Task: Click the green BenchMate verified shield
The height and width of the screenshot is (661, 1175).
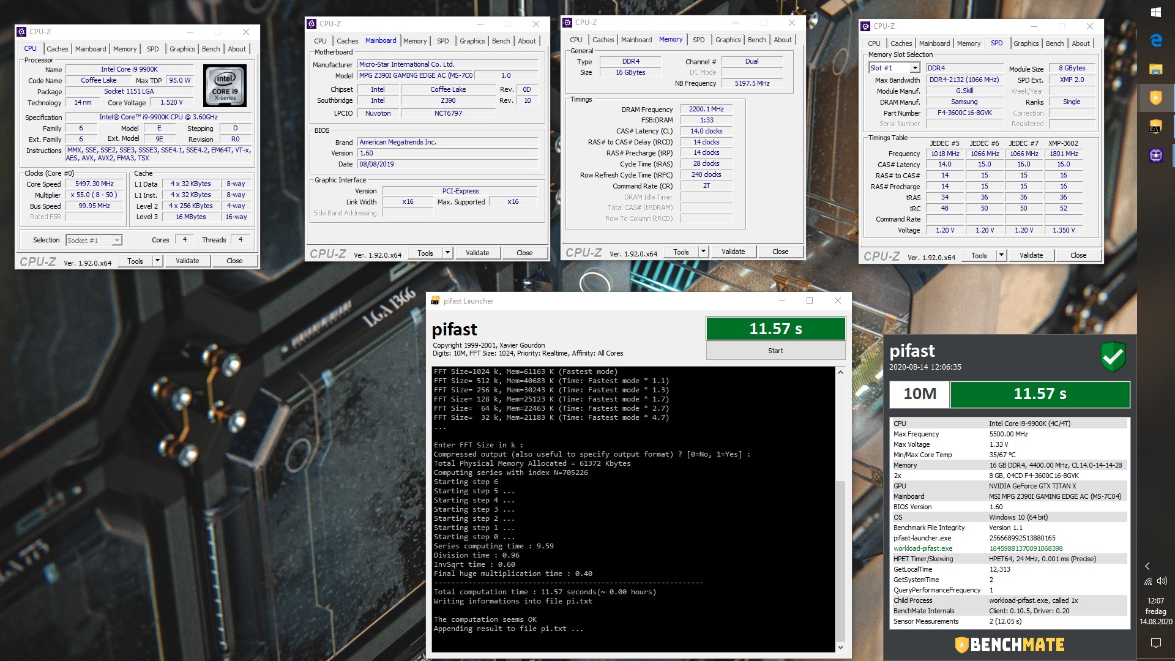Action: [x=1113, y=356]
